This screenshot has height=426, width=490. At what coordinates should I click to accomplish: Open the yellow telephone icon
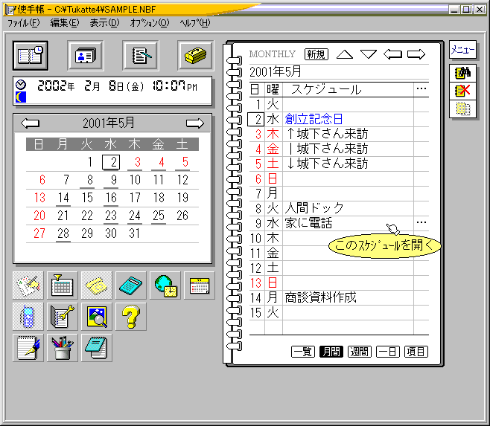97,285
